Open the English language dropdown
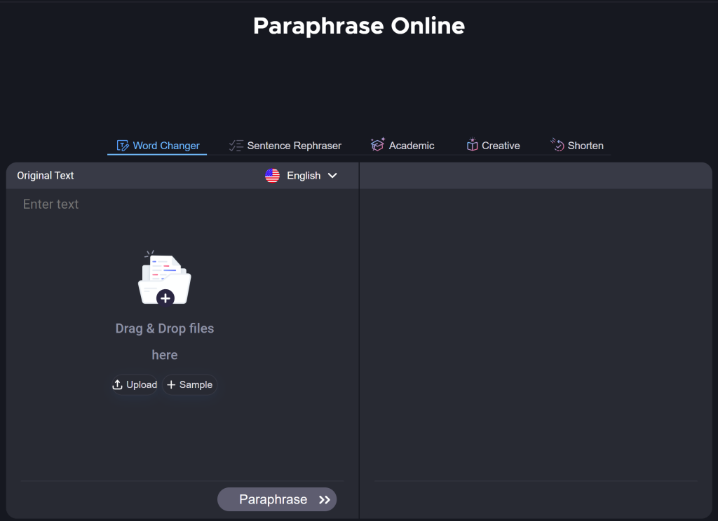The width and height of the screenshot is (718, 521). pyautogui.click(x=303, y=175)
